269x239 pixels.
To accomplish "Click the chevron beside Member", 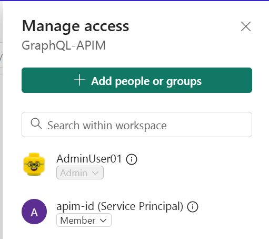I will pos(103,221).
